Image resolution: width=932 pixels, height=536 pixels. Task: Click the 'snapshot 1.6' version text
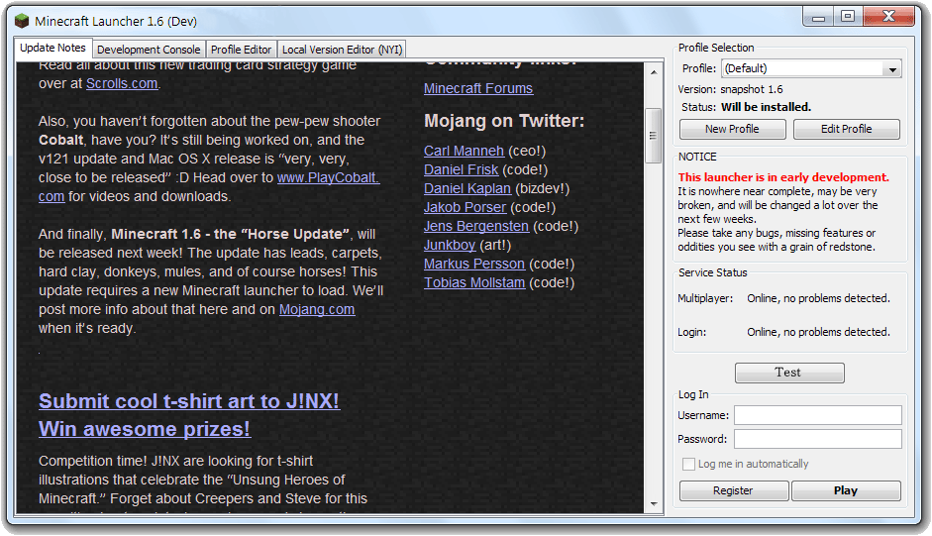pos(752,89)
